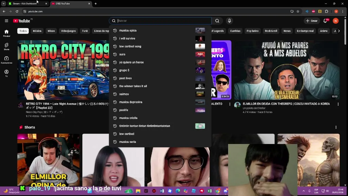The image size is (348, 196).
Task: Choose 'musica epica' search suggestion
Action: pyautogui.click(x=160, y=30)
